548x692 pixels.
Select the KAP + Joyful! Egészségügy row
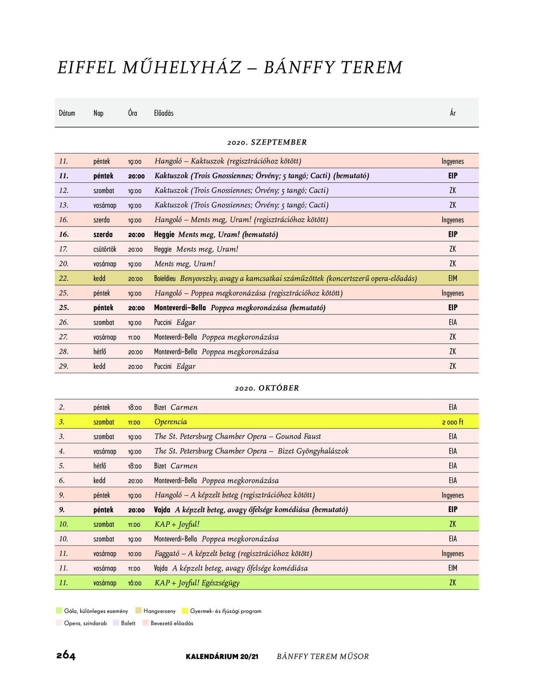(267, 582)
